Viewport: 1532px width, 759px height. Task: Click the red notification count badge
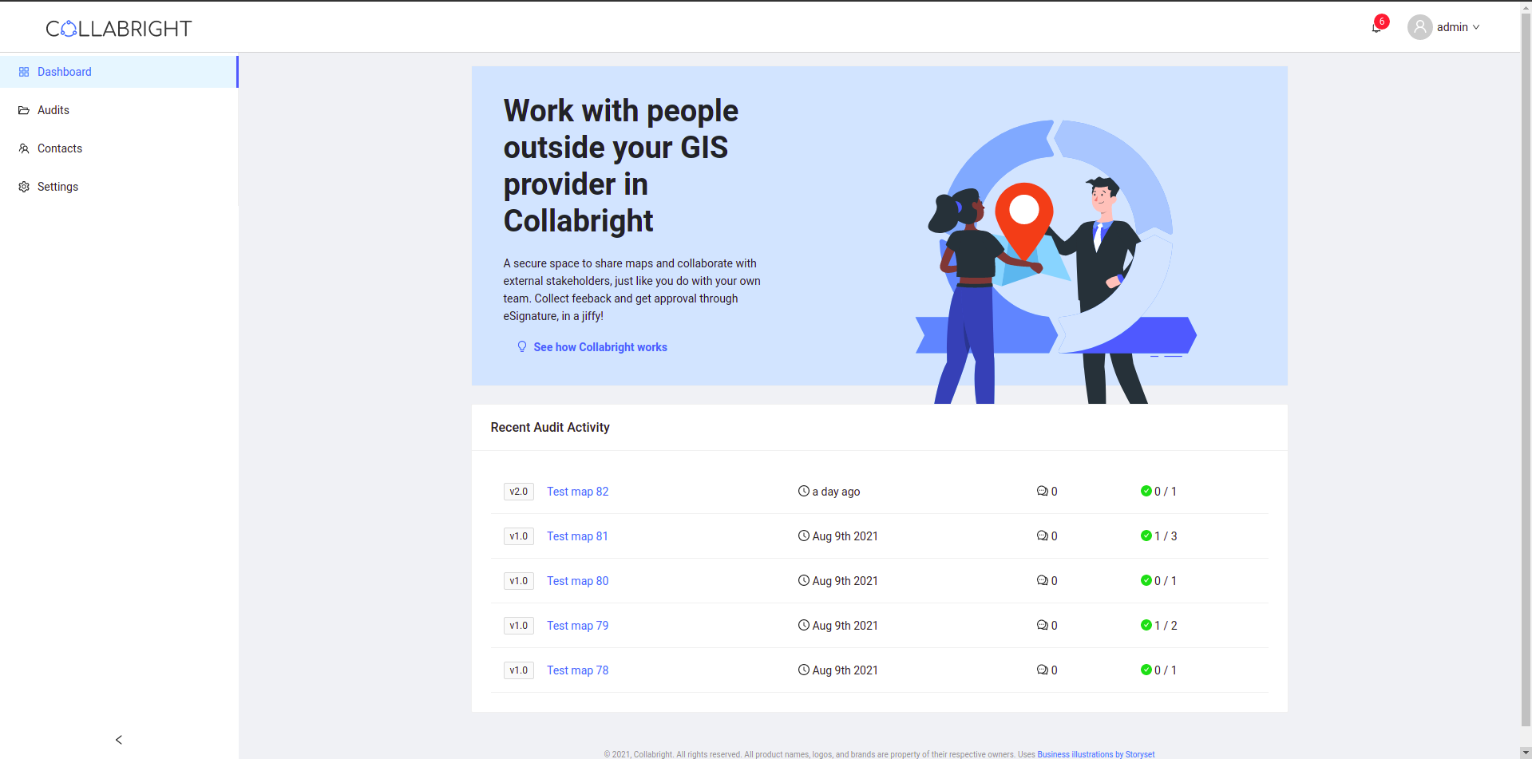pyautogui.click(x=1382, y=22)
